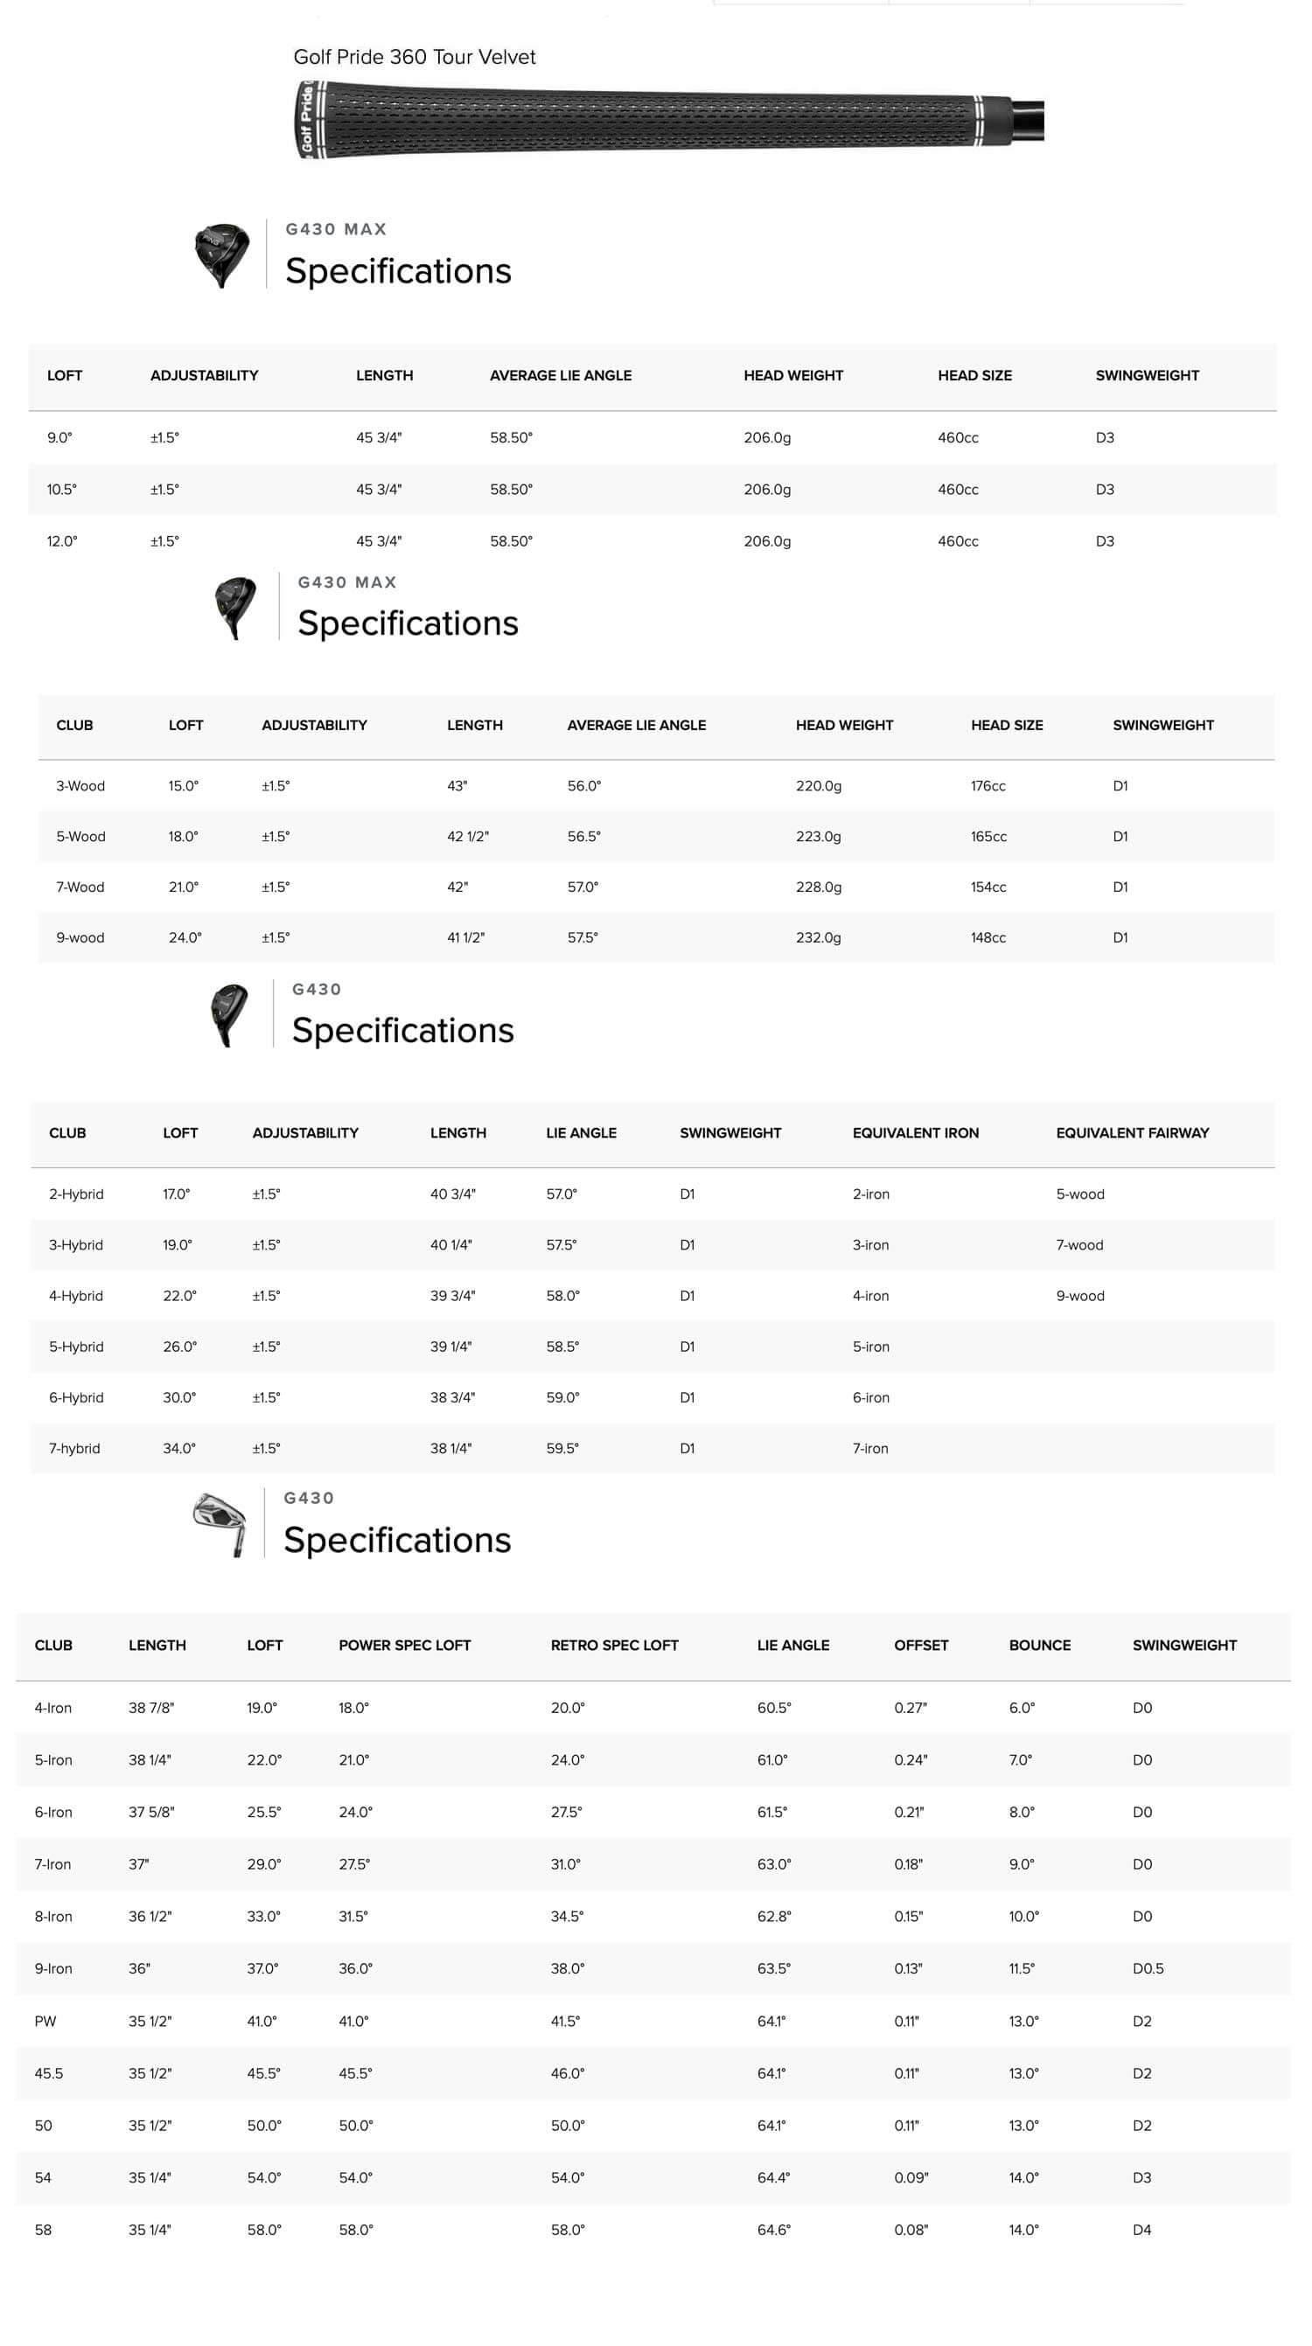The height and width of the screenshot is (2346, 1312).
Task: Click the G430 Max fairway wood icon
Action: pos(235,608)
